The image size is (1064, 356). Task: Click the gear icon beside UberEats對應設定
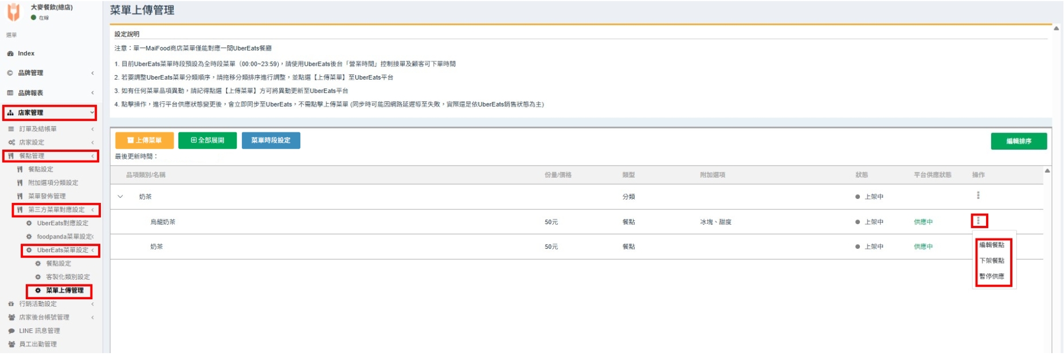tap(29, 223)
